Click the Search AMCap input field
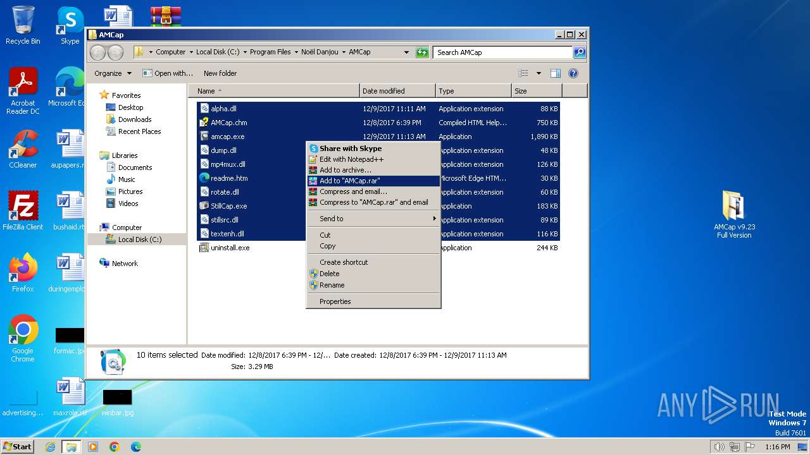Image resolution: width=810 pixels, height=455 pixels. pos(503,52)
